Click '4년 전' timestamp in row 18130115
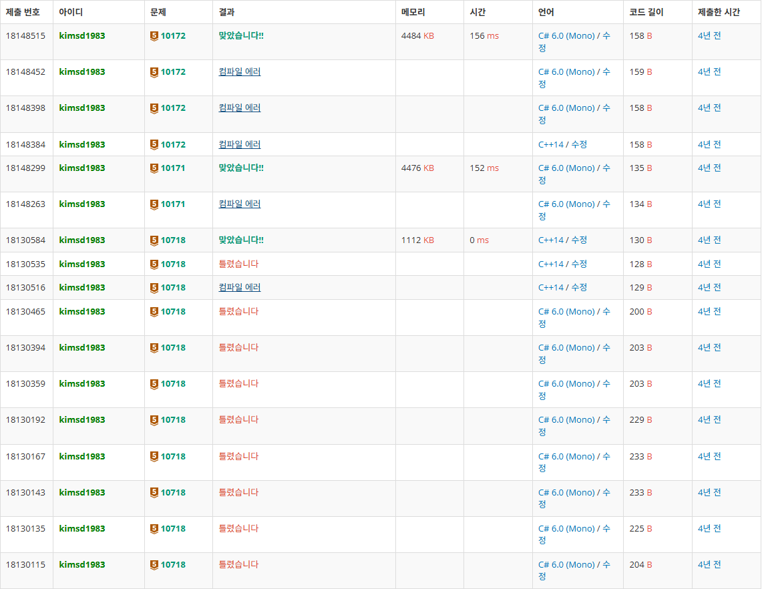 [709, 565]
